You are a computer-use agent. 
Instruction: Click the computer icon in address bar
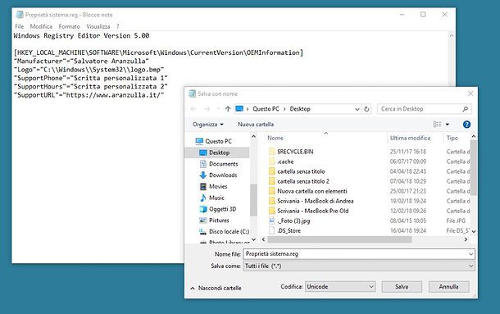[239, 109]
